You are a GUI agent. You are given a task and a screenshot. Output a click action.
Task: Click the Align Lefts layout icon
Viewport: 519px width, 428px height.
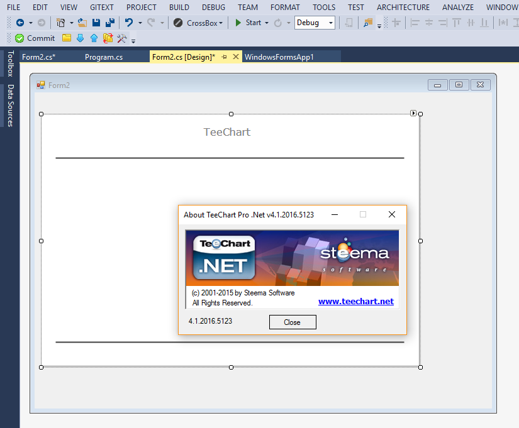(415, 23)
